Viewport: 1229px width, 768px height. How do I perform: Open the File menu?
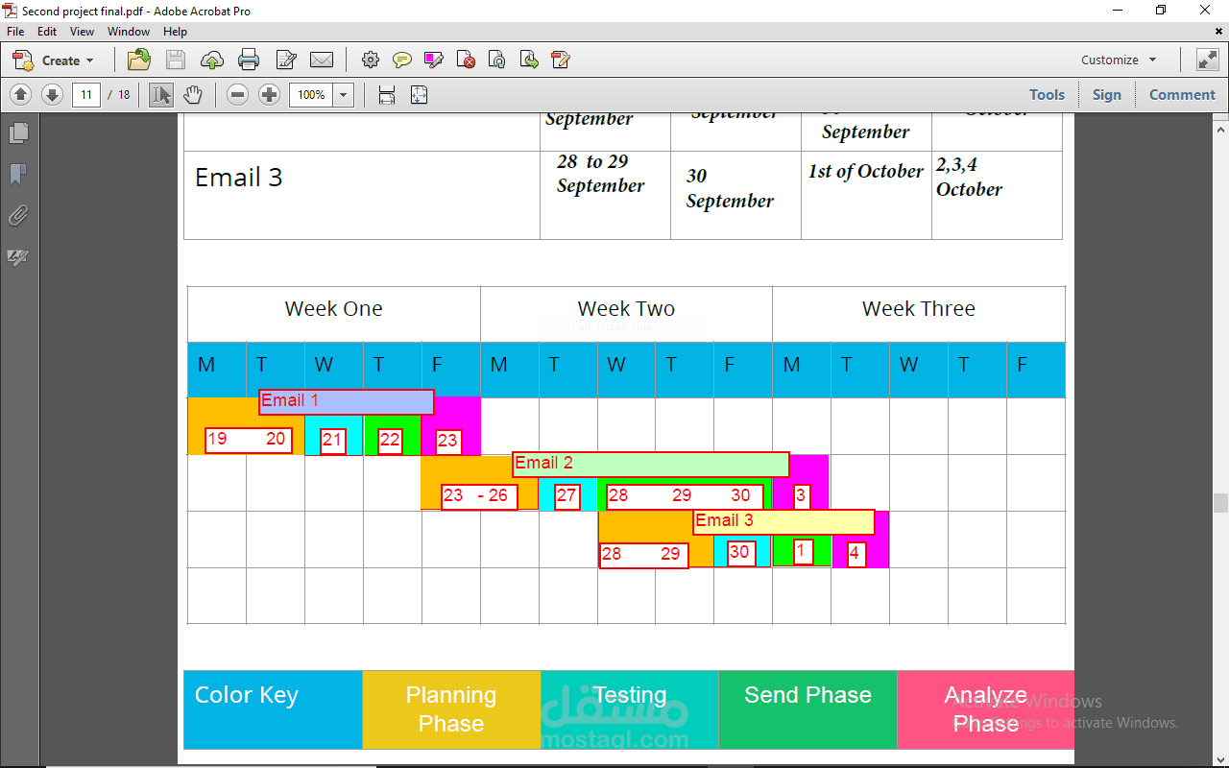(15, 32)
